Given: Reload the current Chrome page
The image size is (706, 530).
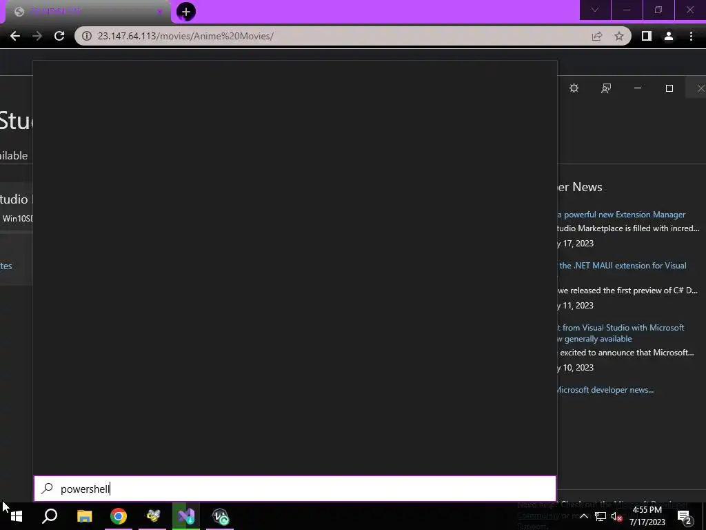Looking at the screenshot, I should coord(59,36).
